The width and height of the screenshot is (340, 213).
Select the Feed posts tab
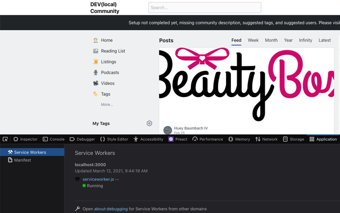pos(236,40)
